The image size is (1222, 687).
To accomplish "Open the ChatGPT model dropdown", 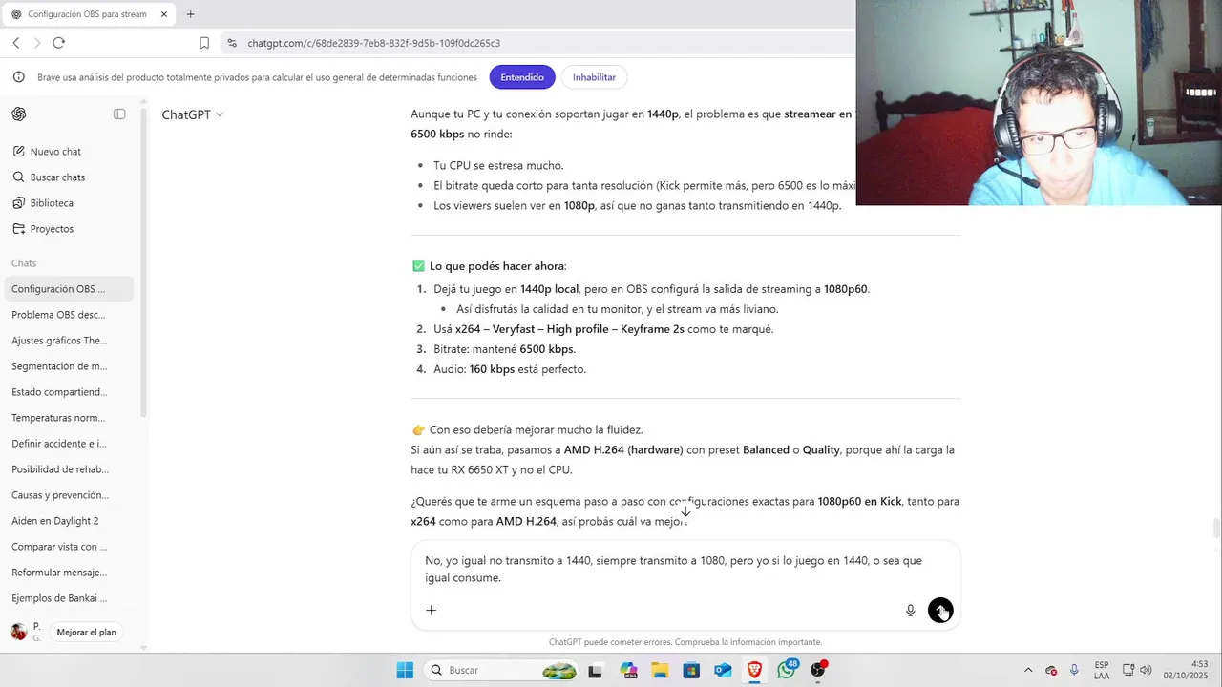I will point(193,114).
